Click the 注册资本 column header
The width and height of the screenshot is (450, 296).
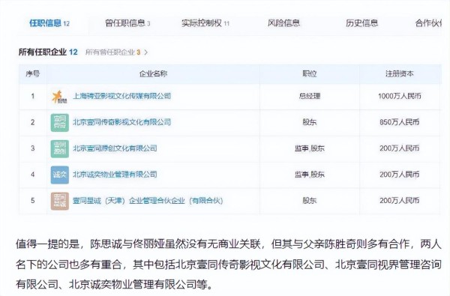click(x=399, y=74)
